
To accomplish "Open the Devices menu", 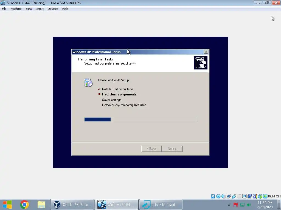I will point(53,9).
